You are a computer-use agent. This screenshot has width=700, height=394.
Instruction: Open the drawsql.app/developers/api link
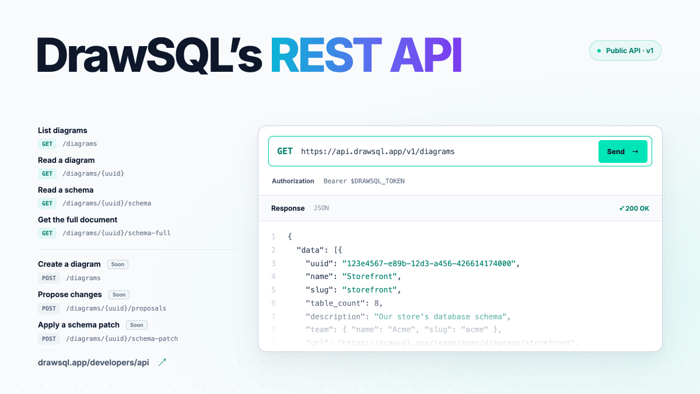93,362
